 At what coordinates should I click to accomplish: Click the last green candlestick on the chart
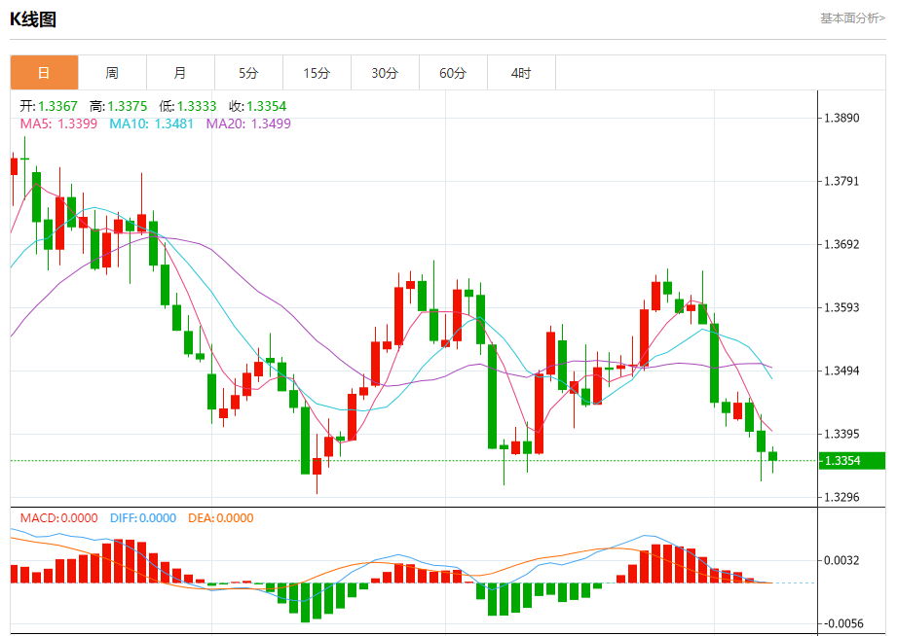coord(773,456)
